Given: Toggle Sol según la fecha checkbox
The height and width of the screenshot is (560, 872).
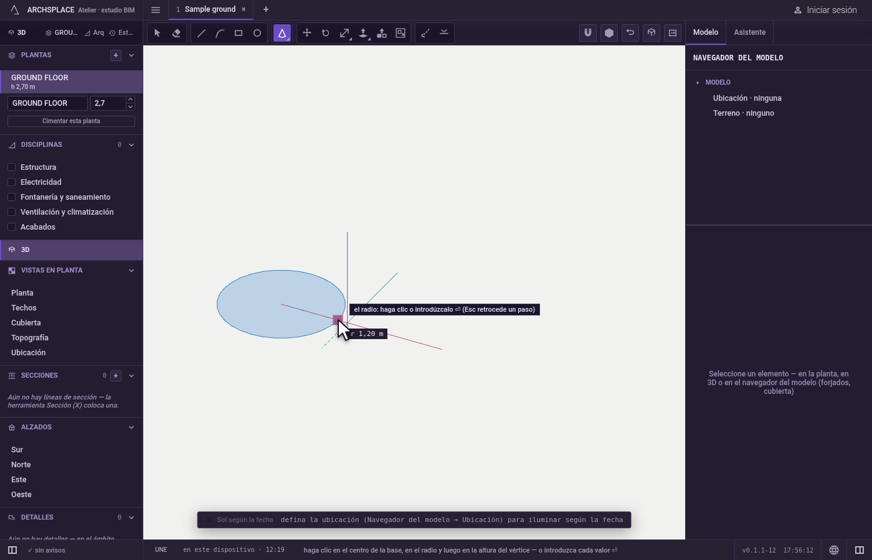Looking at the screenshot, I should (x=209, y=520).
